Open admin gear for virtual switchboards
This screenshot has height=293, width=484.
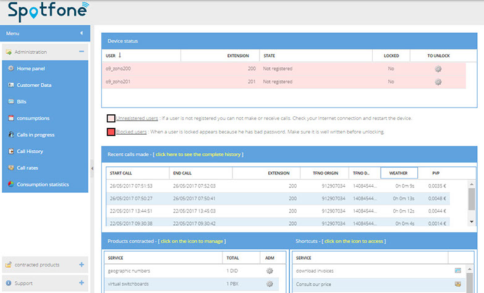[x=269, y=284]
